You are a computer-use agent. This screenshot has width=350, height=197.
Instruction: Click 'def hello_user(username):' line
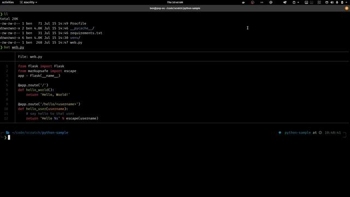[x=43, y=109]
